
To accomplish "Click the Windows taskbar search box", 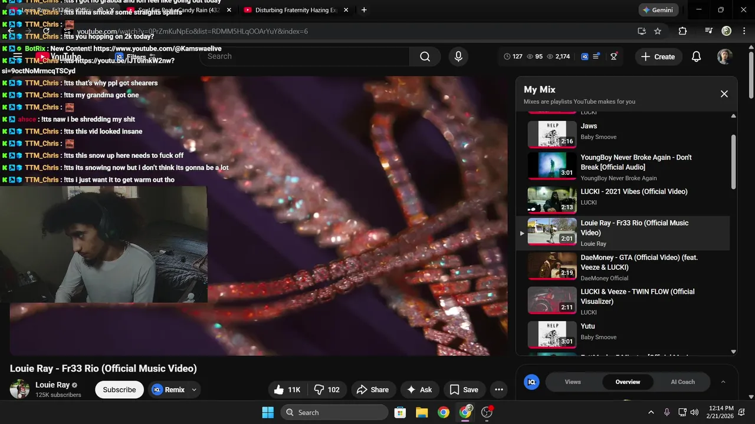I will coord(334,412).
